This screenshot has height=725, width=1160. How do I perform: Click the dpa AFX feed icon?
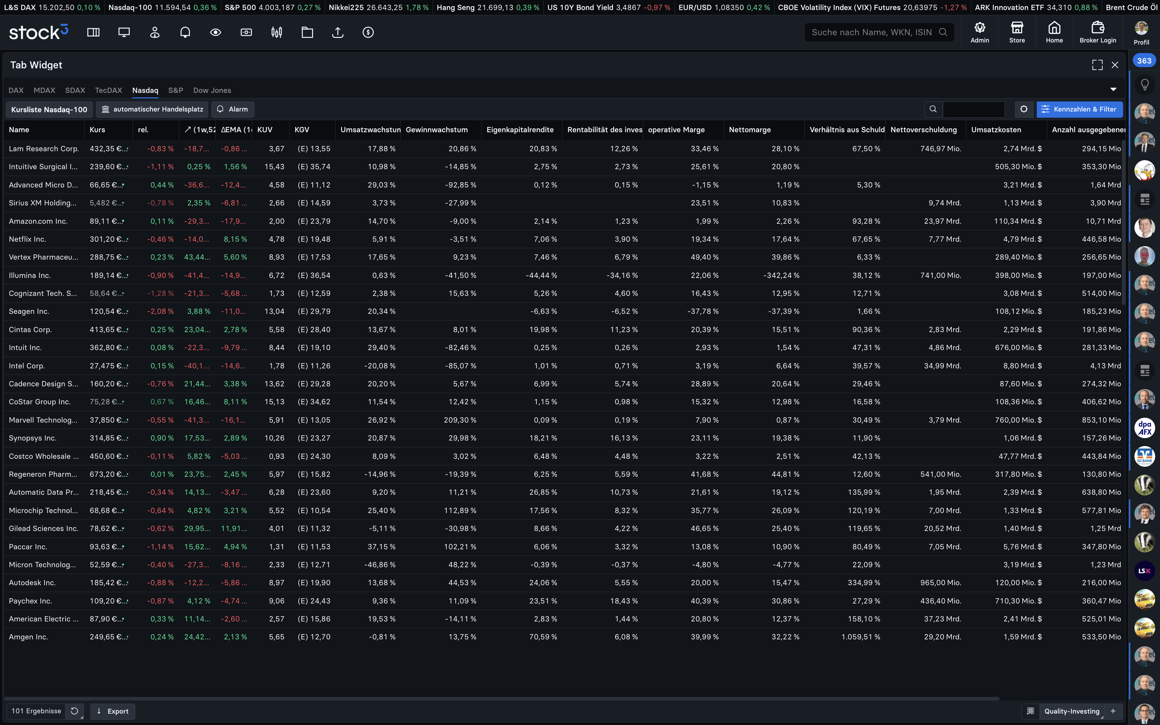(1145, 428)
